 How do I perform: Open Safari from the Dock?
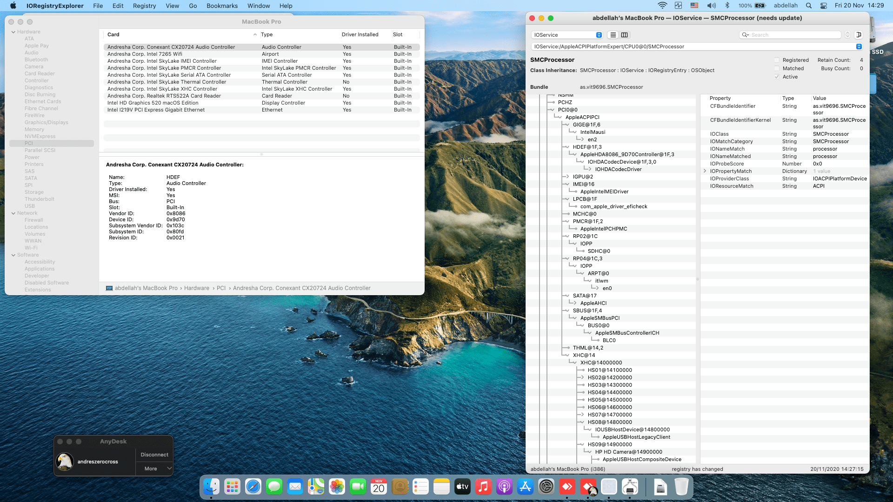pos(253,487)
